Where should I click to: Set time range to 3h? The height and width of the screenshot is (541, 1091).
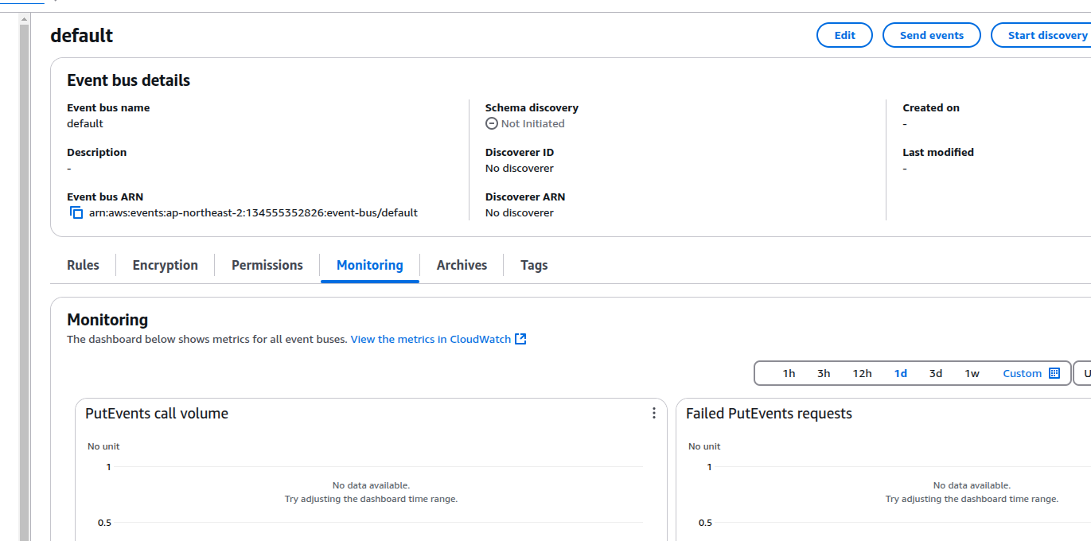[824, 373]
